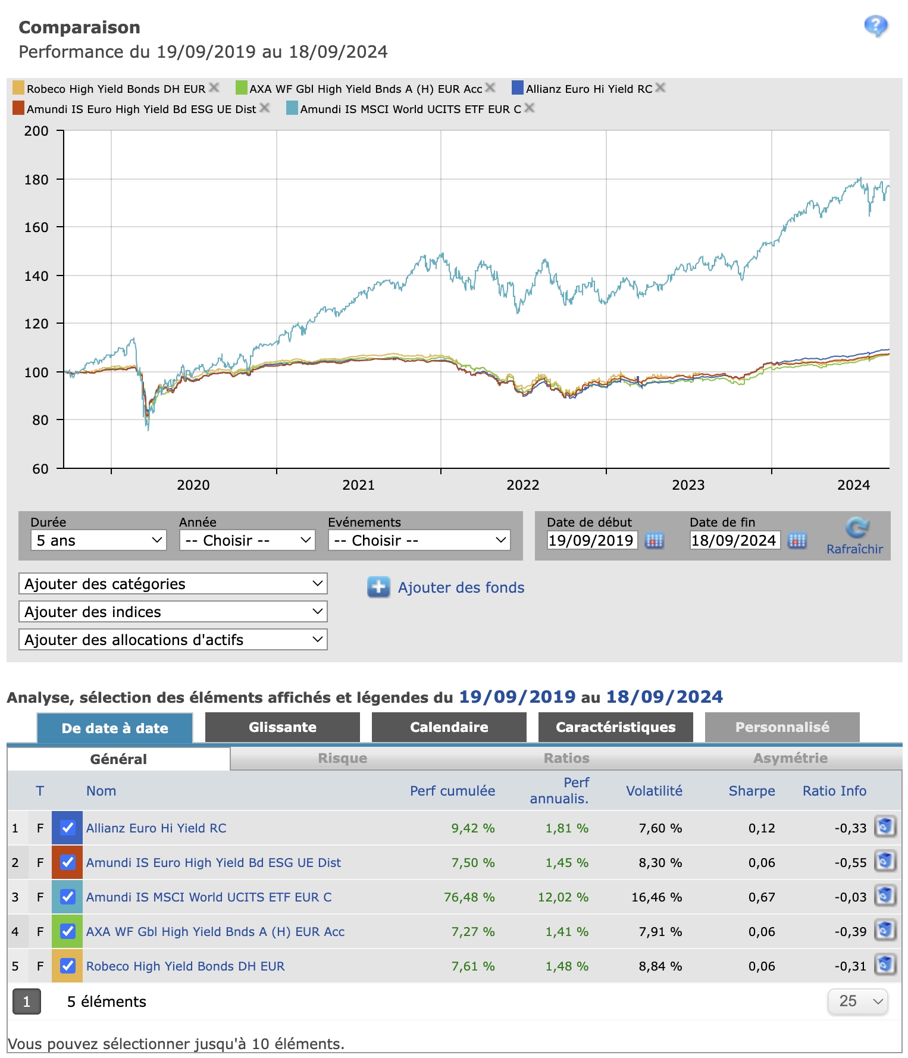Expand the Ajouter des catégories dropdown
Screen dimensions: 908x1058
(173, 584)
